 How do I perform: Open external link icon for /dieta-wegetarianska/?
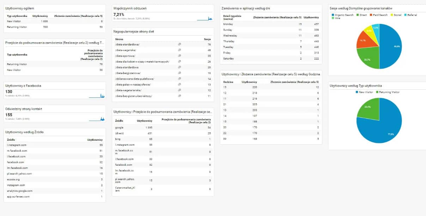click(179, 90)
